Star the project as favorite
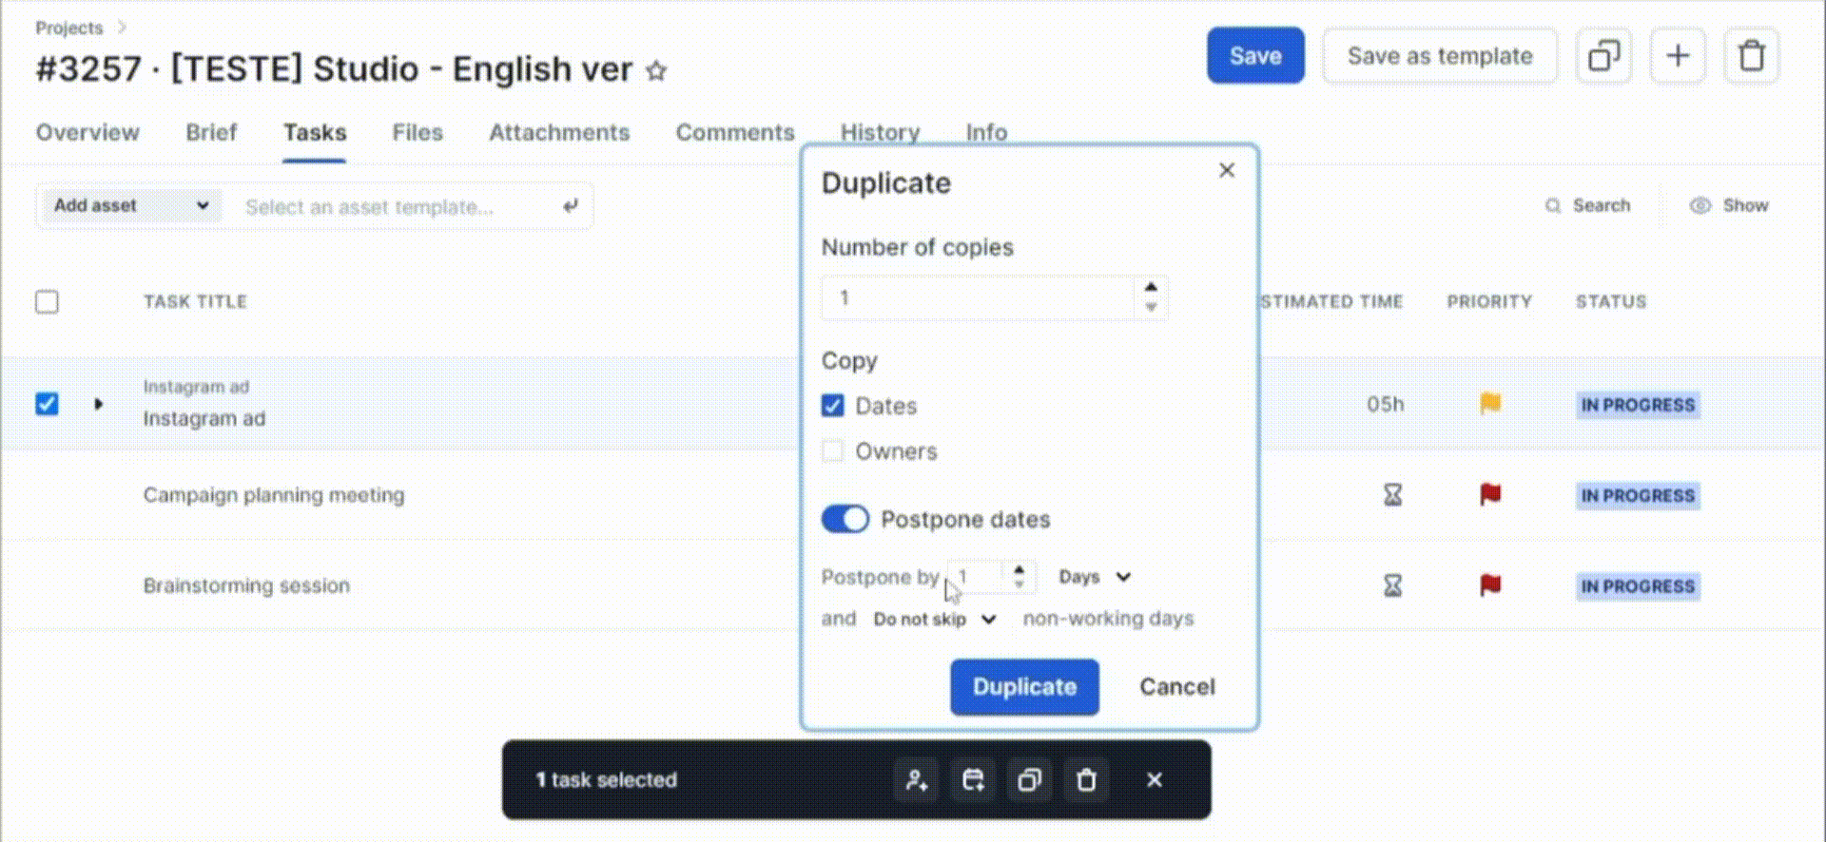This screenshot has width=1826, height=842. click(x=656, y=70)
